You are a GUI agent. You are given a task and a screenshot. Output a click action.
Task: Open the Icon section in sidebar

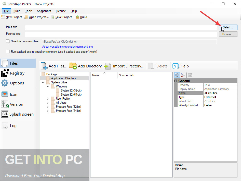(x=18, y=94)
